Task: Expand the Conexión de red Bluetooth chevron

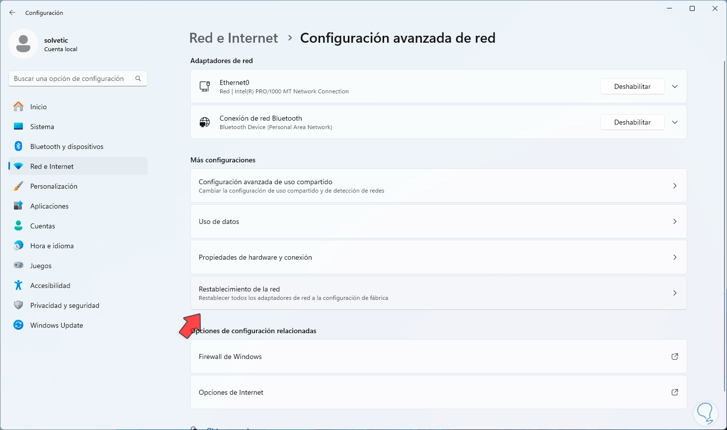Action: coord(674,122)
